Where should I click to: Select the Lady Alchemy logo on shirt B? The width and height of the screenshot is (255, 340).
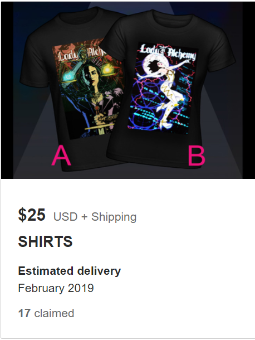tap(168, 52)
